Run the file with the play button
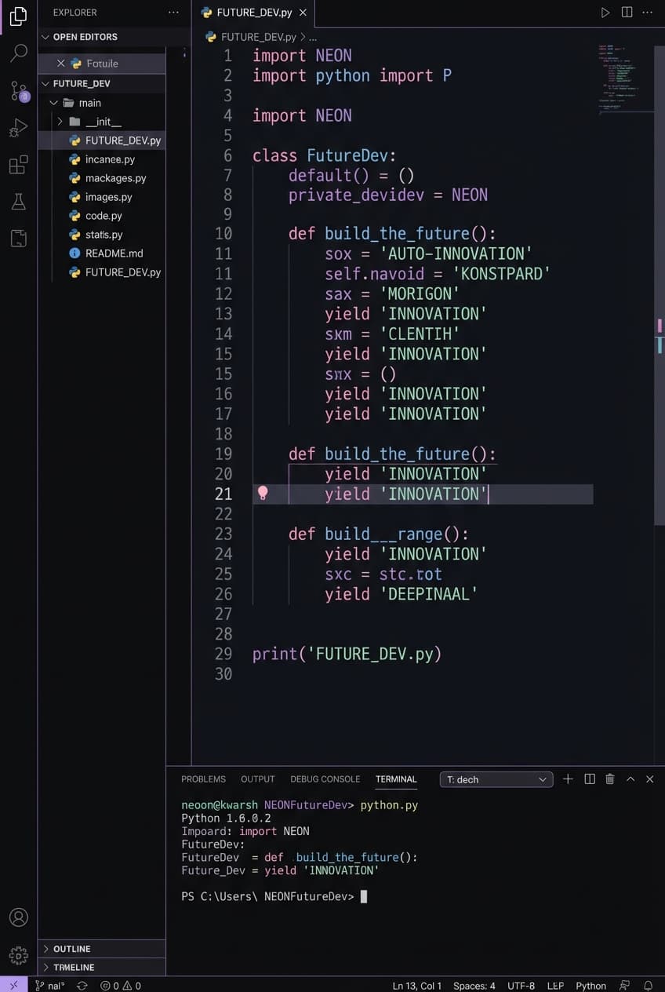 (604, 13)
